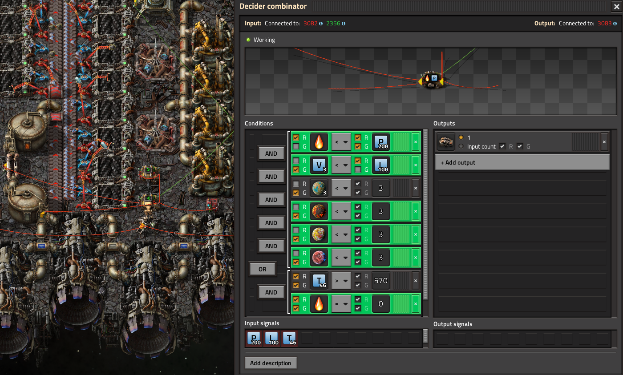Click the signal V icon in second condition
Screen dimensions: 623x375
pyautogui.click(x=319, y=165)
